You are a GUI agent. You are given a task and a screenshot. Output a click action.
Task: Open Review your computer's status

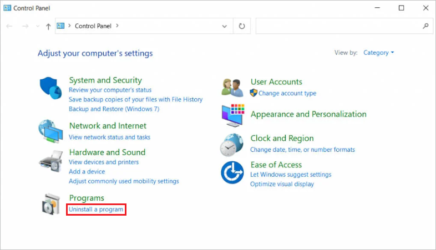point(110,90)
